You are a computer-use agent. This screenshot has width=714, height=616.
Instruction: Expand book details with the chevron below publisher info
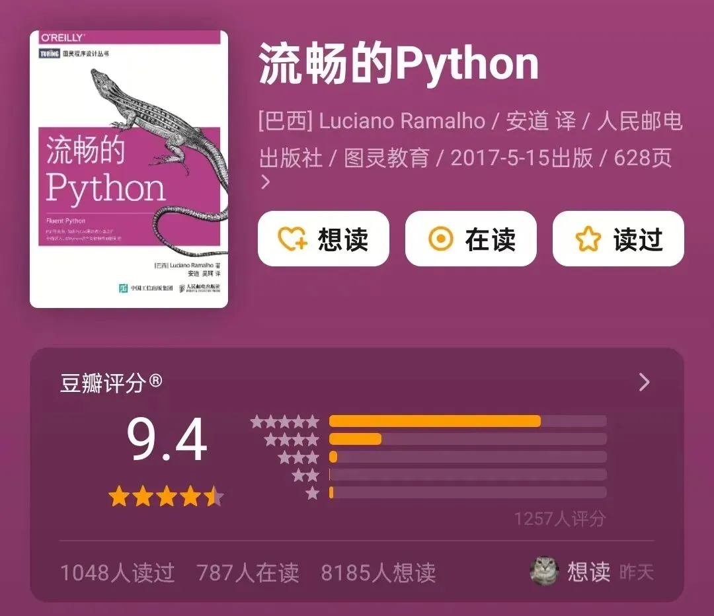click(x=266, y=182)
